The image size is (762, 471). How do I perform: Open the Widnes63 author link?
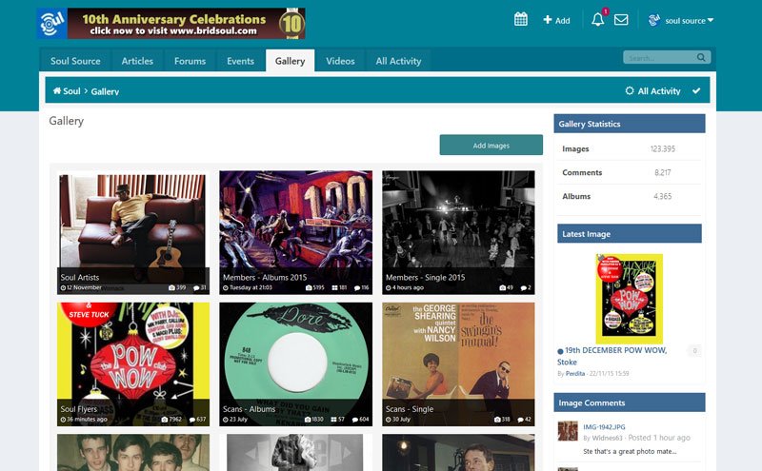point(607,438)
